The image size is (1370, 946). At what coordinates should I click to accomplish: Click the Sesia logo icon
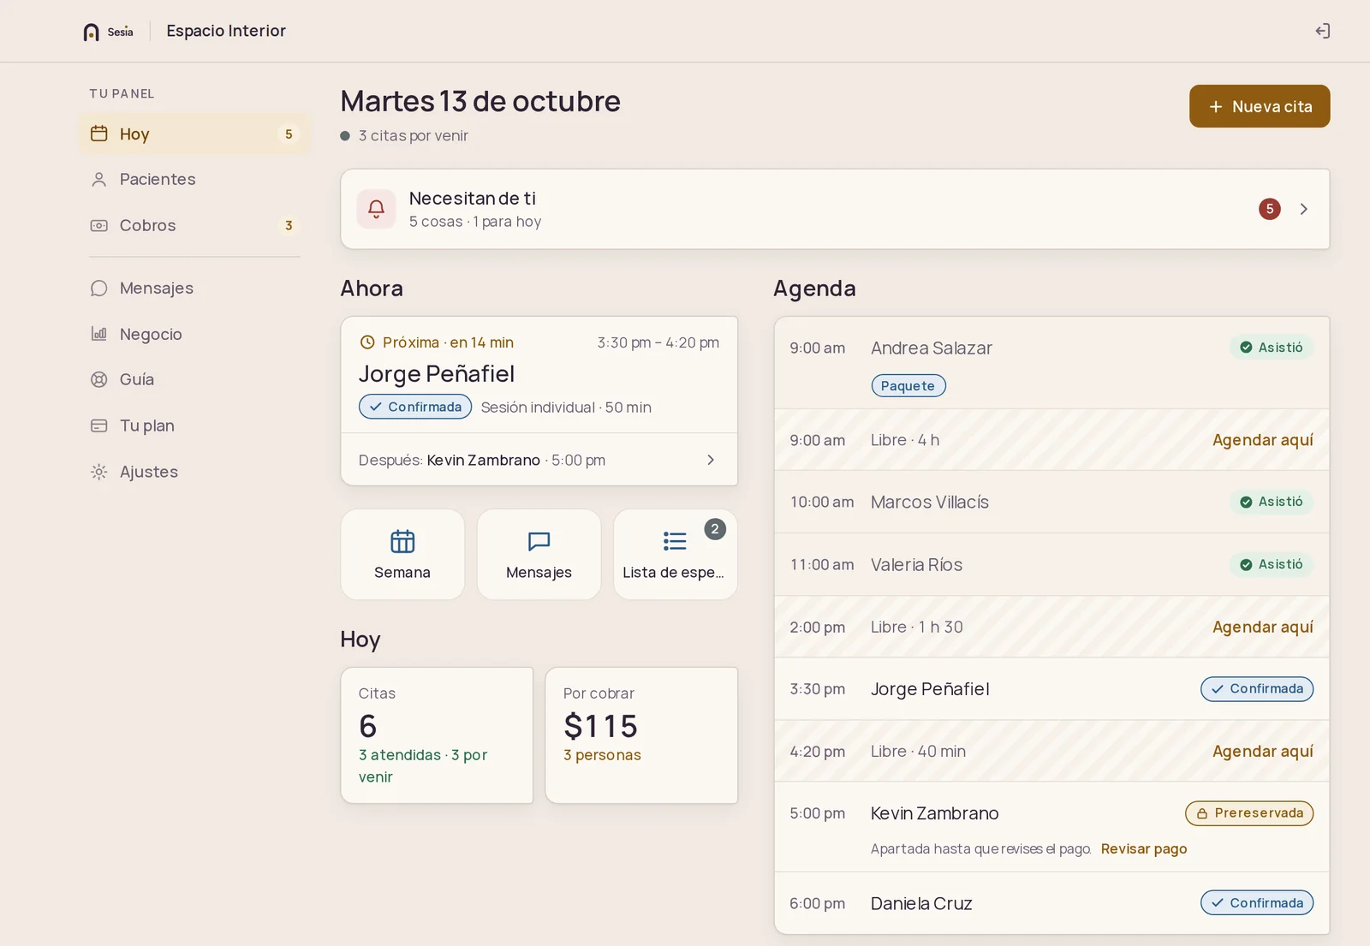(92, 32)
